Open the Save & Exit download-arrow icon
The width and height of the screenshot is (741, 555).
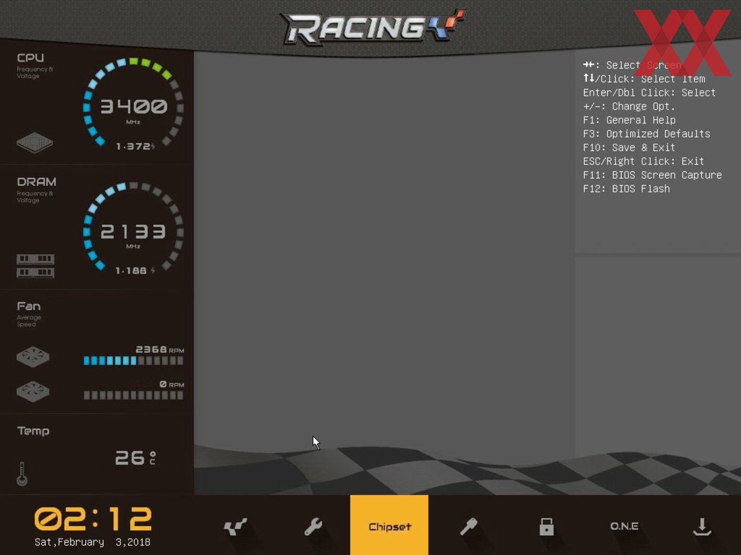(x=702, y=526)
